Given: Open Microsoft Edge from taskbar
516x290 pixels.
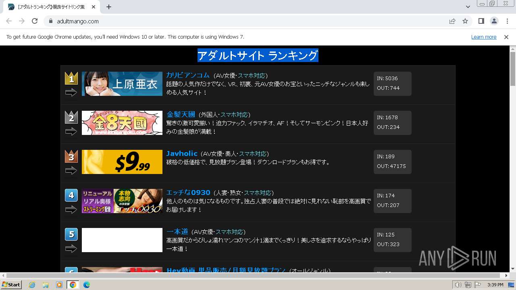Looking at the screenshot, I should (x=87, y=285).
